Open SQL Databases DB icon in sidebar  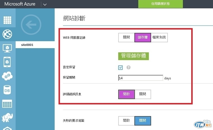pyautogui.click(x=7, y=90)
